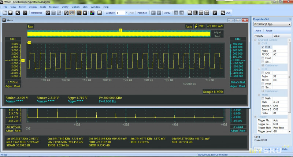Click the ruler/probe icon in toolbar

pyautogui.click(x=66, y=13)
